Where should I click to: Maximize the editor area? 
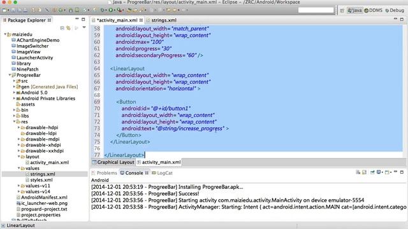click(x=402, y=19)
